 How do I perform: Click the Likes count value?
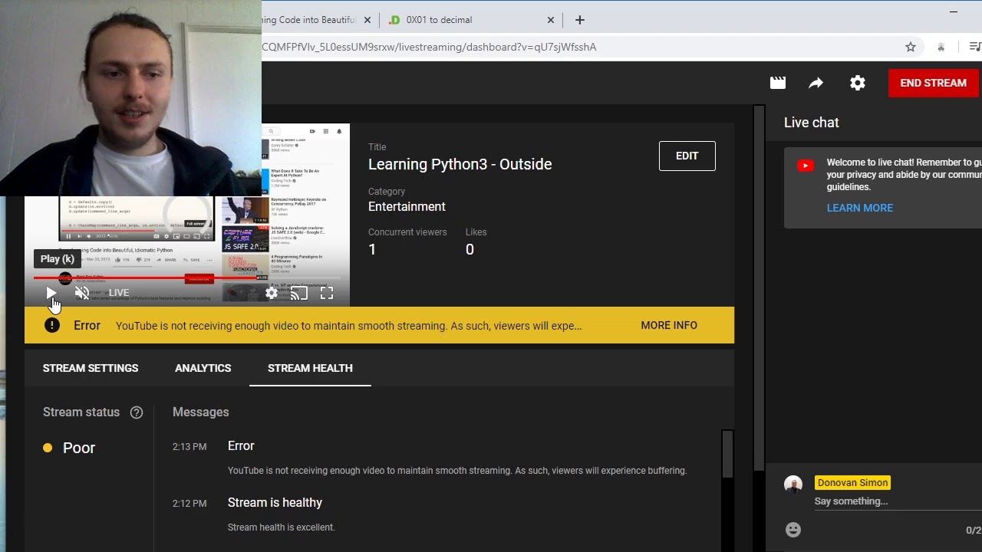click(470, 249)
